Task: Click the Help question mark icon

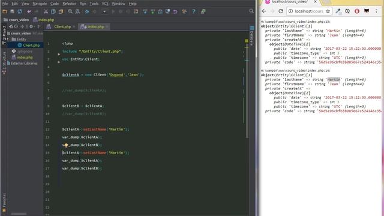Action: point(194,11)
